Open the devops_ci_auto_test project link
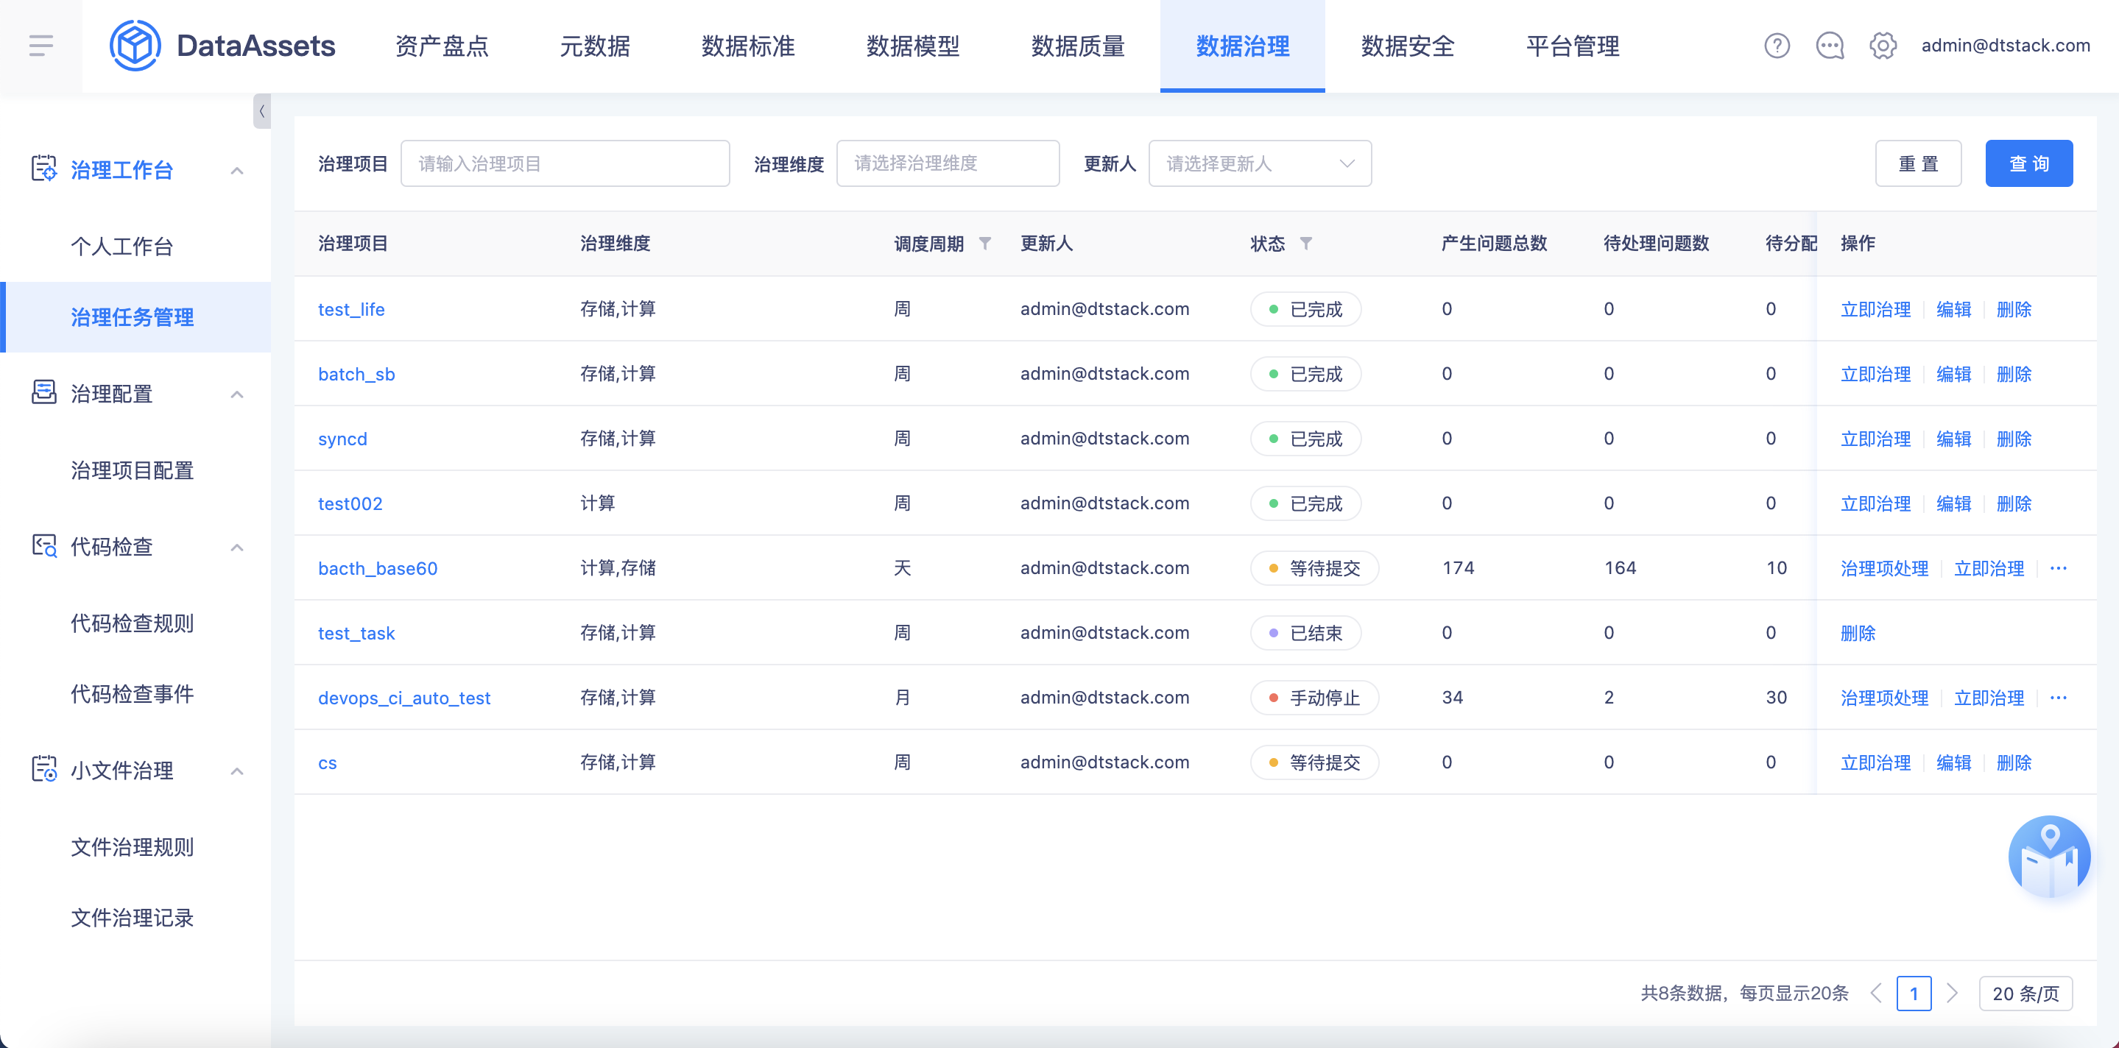 tap(404, 697)
